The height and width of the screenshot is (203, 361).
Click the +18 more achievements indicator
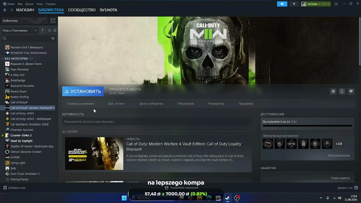click(x=339, y=144)
